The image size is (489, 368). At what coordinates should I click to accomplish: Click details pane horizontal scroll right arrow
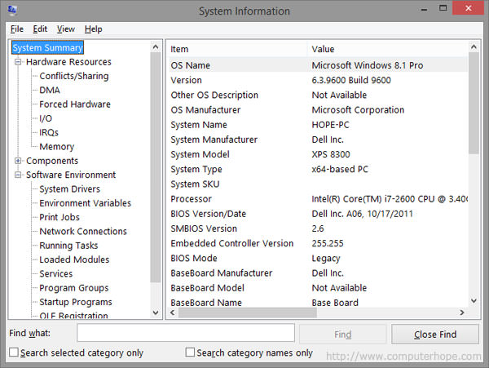click(x=462, y=313)
